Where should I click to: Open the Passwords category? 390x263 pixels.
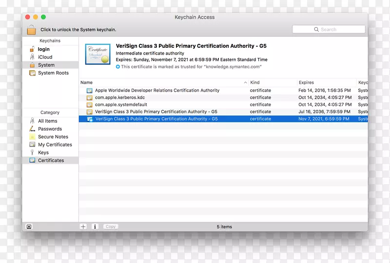[50, 129]
